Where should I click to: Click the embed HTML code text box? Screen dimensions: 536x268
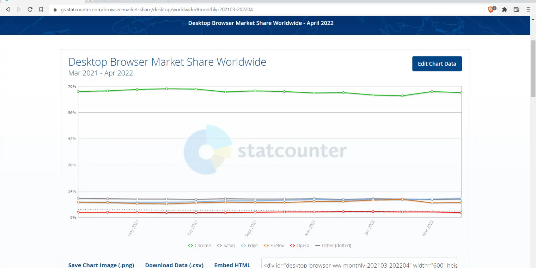pyautogui.click(x=359, y=263)
